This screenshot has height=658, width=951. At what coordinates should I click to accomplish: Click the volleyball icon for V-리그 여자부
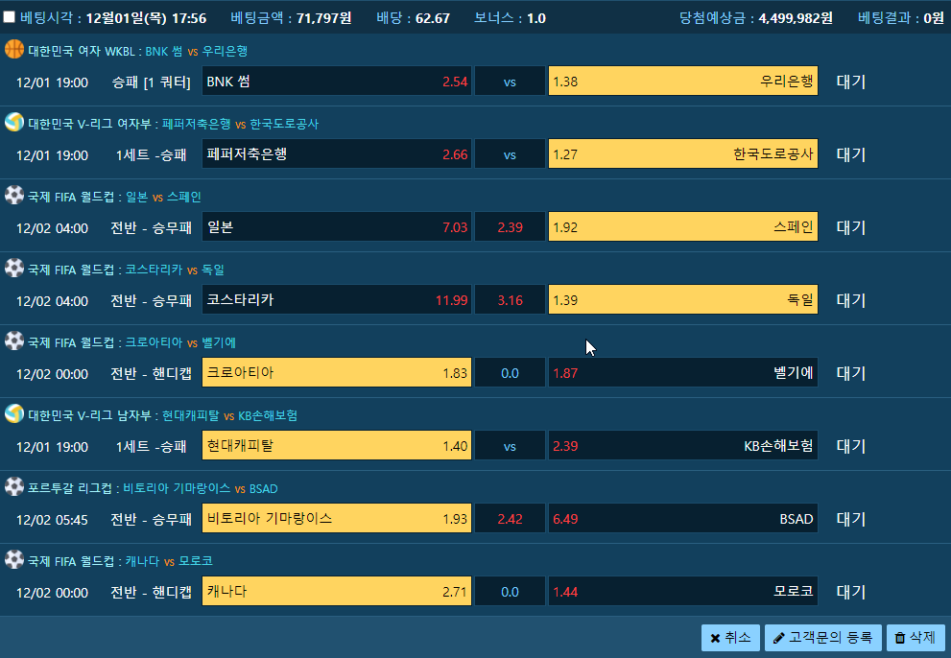click(x=14, y=122)
